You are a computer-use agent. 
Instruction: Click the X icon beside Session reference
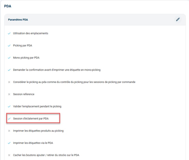(9, 94)
